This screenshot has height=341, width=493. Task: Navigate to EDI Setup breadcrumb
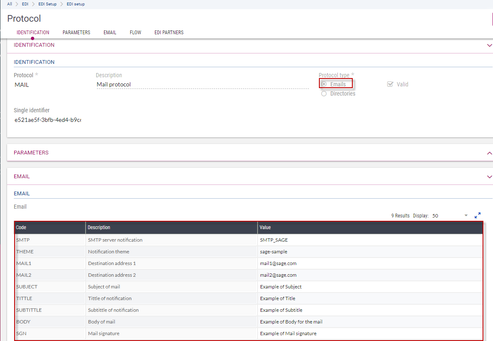(45, 4)
